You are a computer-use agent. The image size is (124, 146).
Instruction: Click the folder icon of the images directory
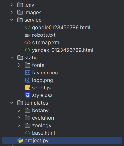coord(20,12)
